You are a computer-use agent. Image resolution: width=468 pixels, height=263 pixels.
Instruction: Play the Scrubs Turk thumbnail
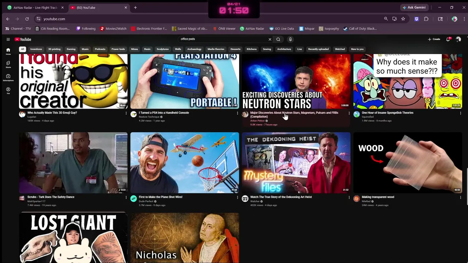73,163
